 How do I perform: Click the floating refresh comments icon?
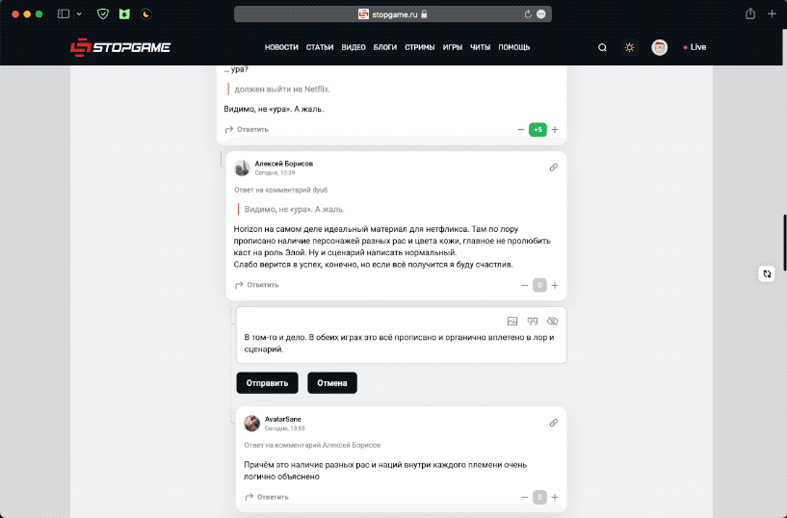(x=767, y=273)
